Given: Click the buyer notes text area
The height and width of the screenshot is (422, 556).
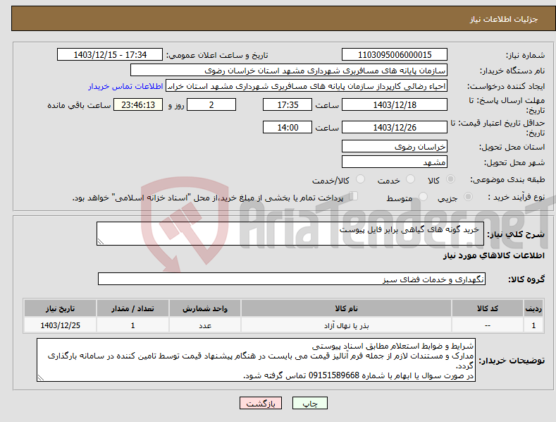Looking at the screenshot, I should tap(256, 360).
